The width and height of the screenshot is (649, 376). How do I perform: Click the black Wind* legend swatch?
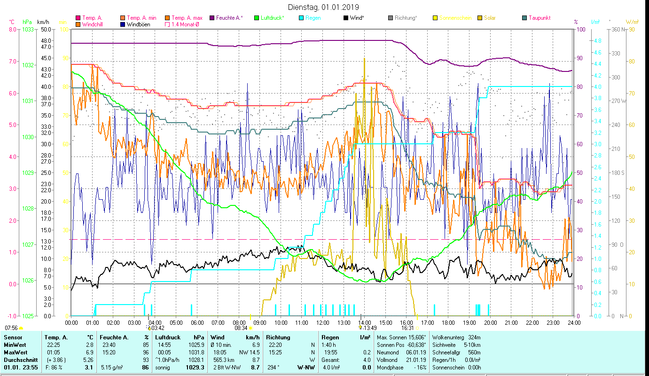(x=346, y=18)
